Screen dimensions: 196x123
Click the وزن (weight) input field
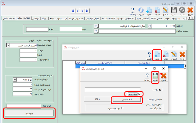[71, 29]
